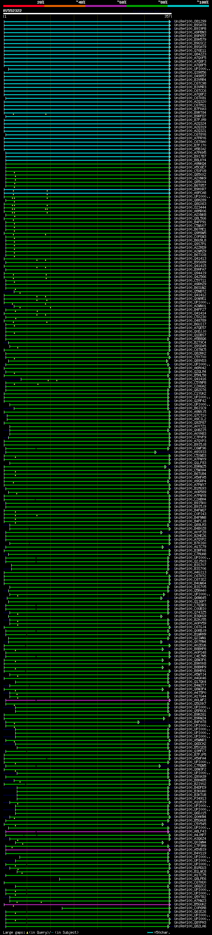Screen dimensions: 212x935
Task: Open hit UniRef100_B9SAT8
Action: click(190, 25)
